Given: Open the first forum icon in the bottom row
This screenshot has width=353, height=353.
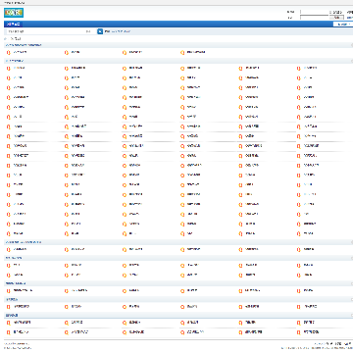Looking at the screenshot, I should 9,332.
